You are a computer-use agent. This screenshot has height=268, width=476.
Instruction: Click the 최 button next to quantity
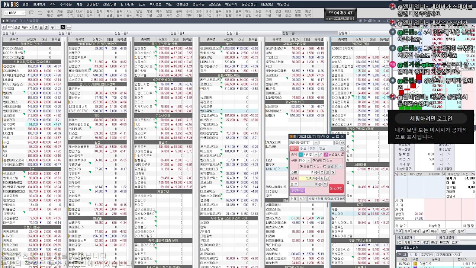click(x=327, y=172)
